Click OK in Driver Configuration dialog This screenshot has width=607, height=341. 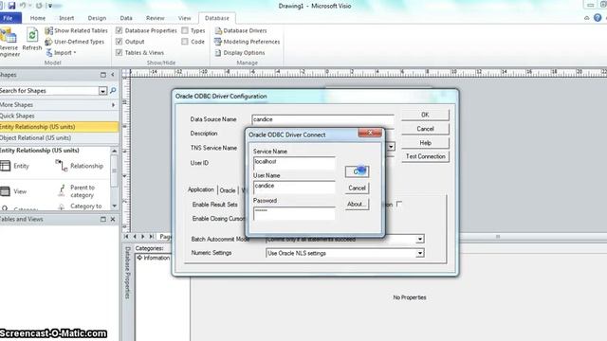[x=425, y=115]
